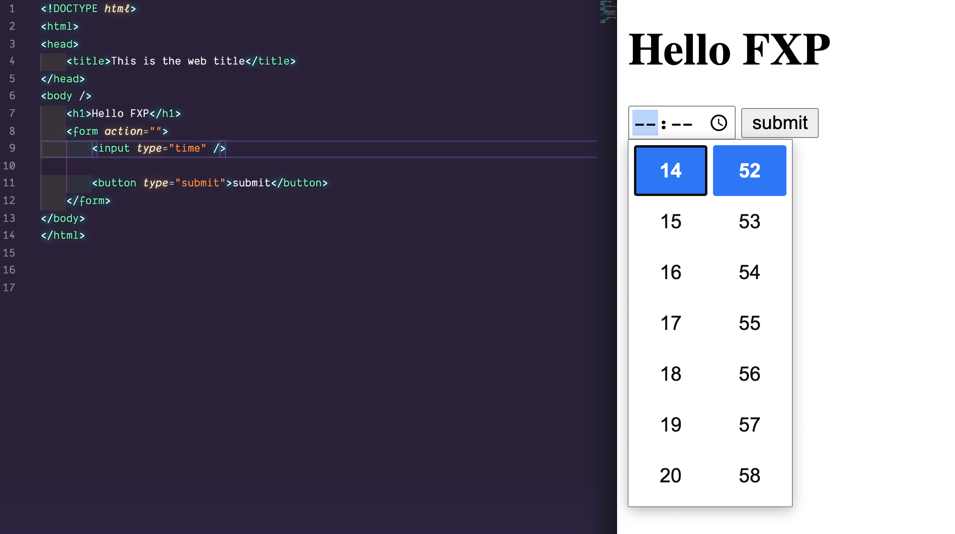
Task: Select minute 52 in the time picker
Action: (749, 171)
